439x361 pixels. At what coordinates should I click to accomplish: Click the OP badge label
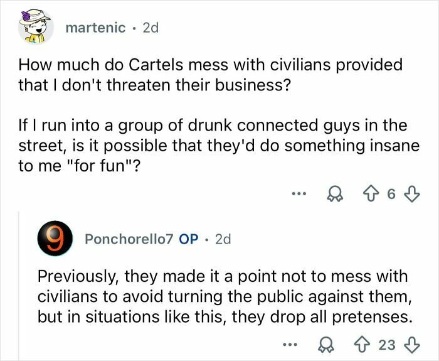coord(189,239)
